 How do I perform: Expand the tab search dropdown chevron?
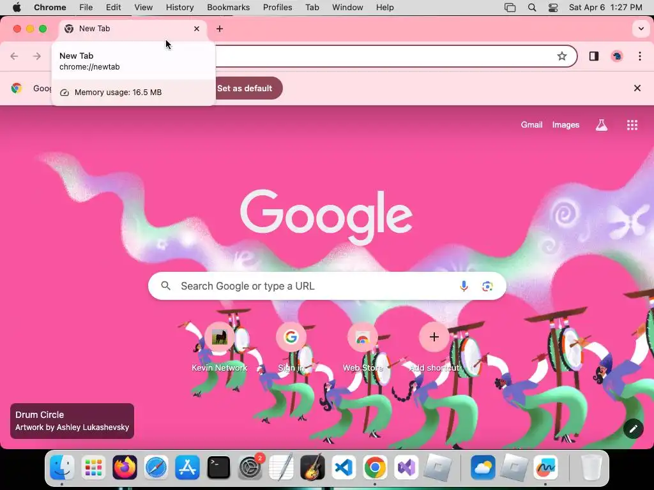click(641, 29)
